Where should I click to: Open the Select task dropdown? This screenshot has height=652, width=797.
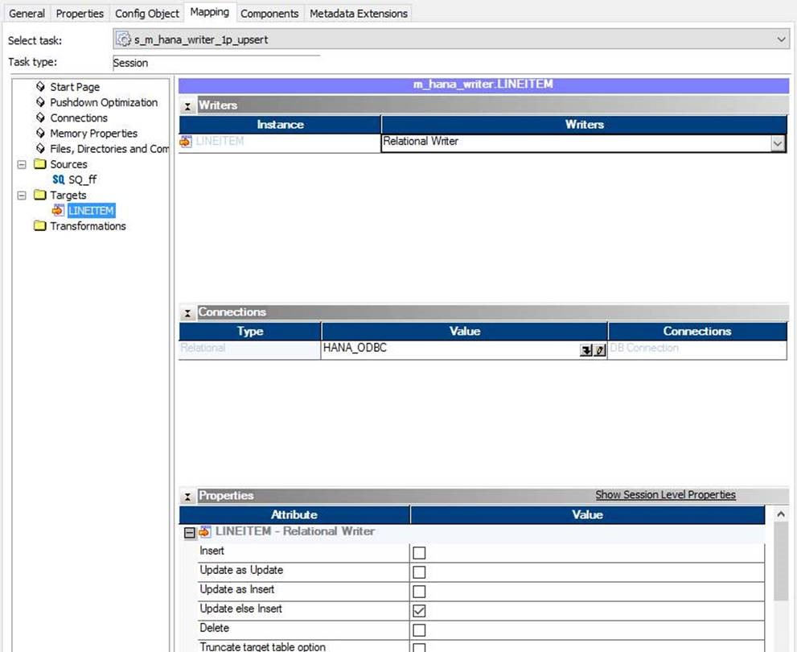point(781,39)
